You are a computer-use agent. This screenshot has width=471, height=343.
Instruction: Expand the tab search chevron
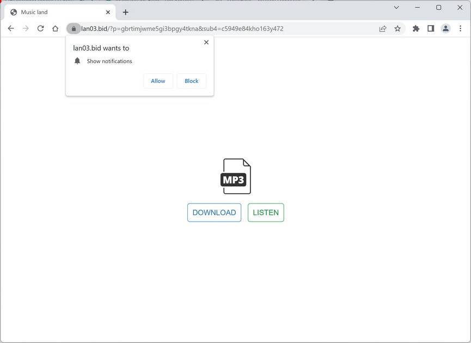tap(396, 8)
